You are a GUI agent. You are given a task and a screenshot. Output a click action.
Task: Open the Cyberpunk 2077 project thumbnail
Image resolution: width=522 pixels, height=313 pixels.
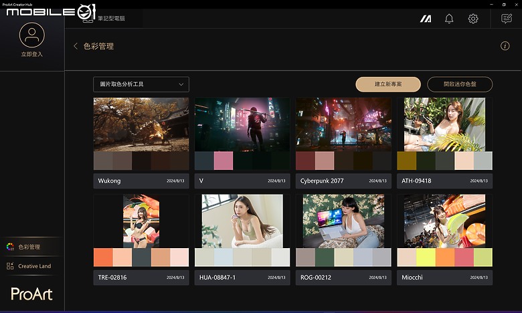point(343,124)
